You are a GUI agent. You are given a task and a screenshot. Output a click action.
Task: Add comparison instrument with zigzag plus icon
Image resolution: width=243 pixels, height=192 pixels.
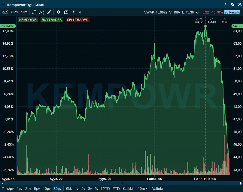42,12
